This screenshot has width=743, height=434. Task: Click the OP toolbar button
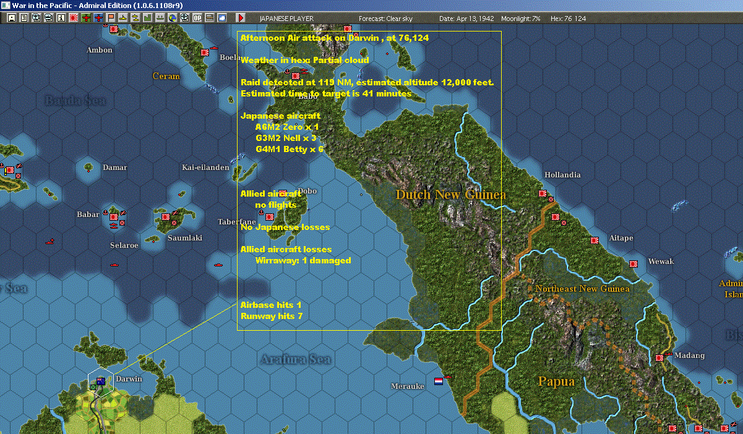(x=197, y=18)
